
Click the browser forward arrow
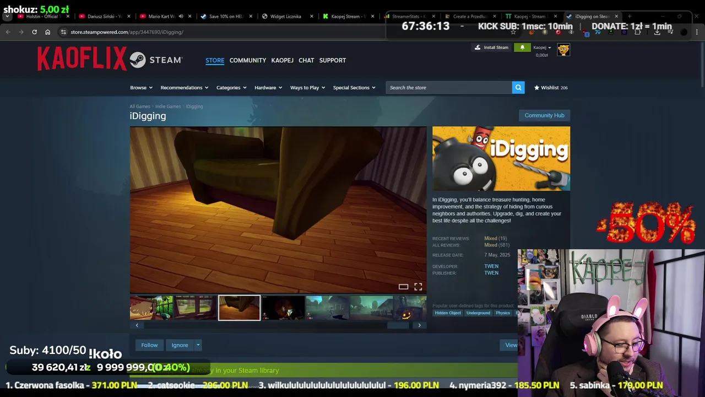[x=21, y=32]
